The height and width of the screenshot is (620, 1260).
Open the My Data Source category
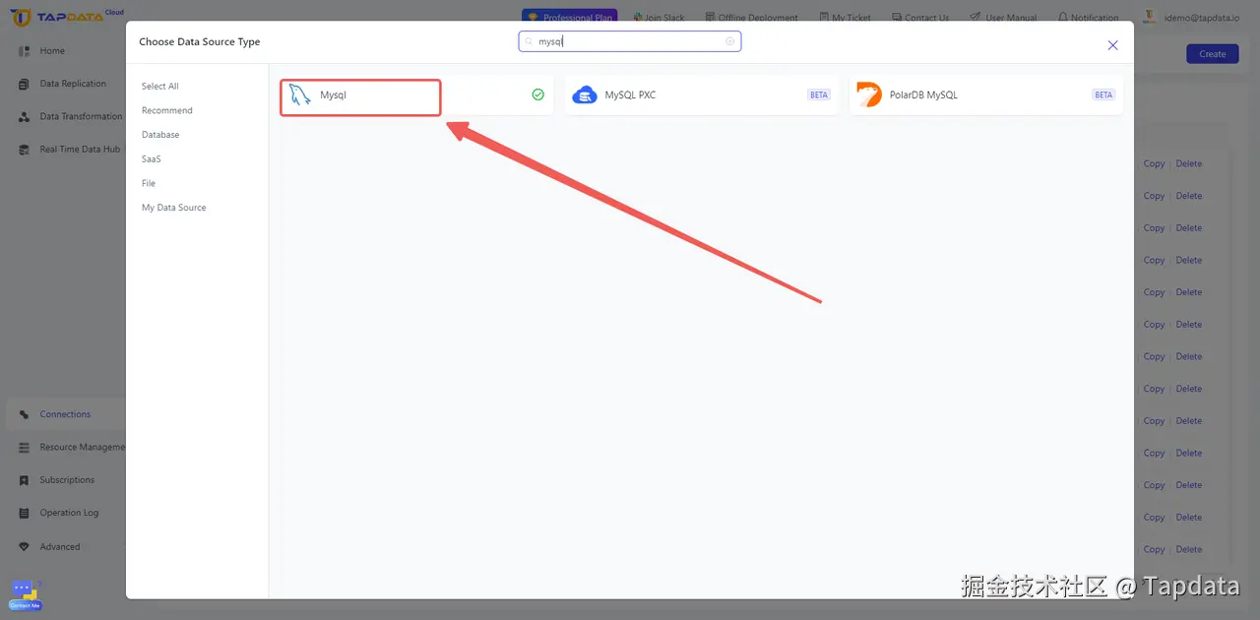[x=174, y=208]
